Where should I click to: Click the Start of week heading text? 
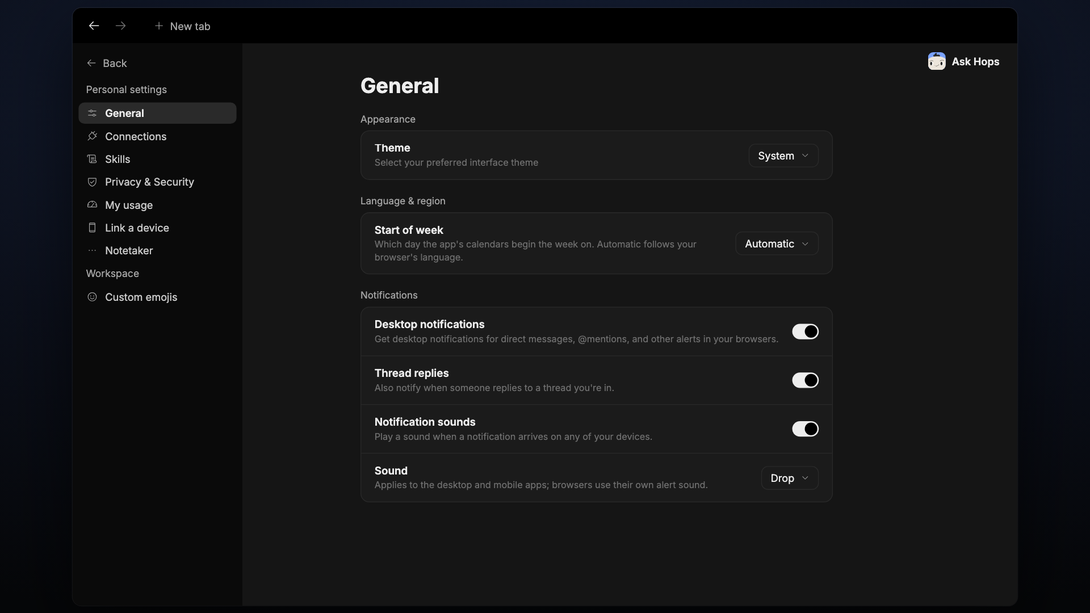point(409,230)
